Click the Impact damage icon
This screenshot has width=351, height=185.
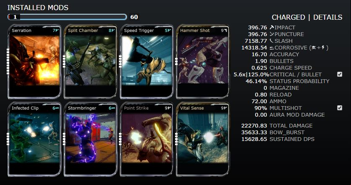point(271,27)
